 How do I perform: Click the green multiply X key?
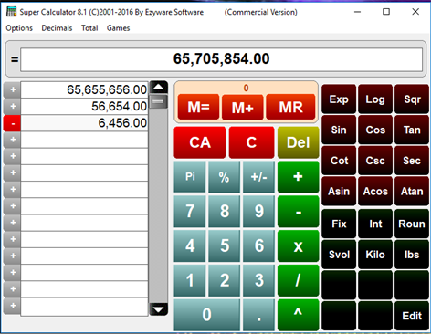click(298, 245)
